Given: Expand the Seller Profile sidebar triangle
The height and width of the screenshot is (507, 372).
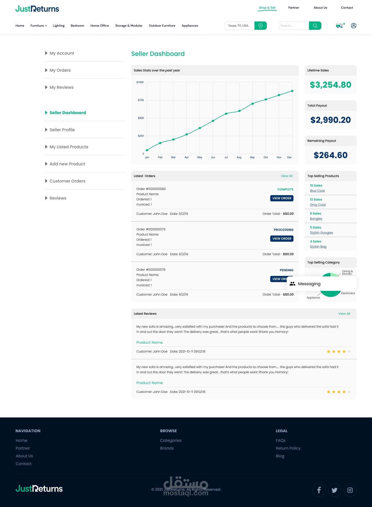Looking at the screenshot, I should (x=46, y=130).
